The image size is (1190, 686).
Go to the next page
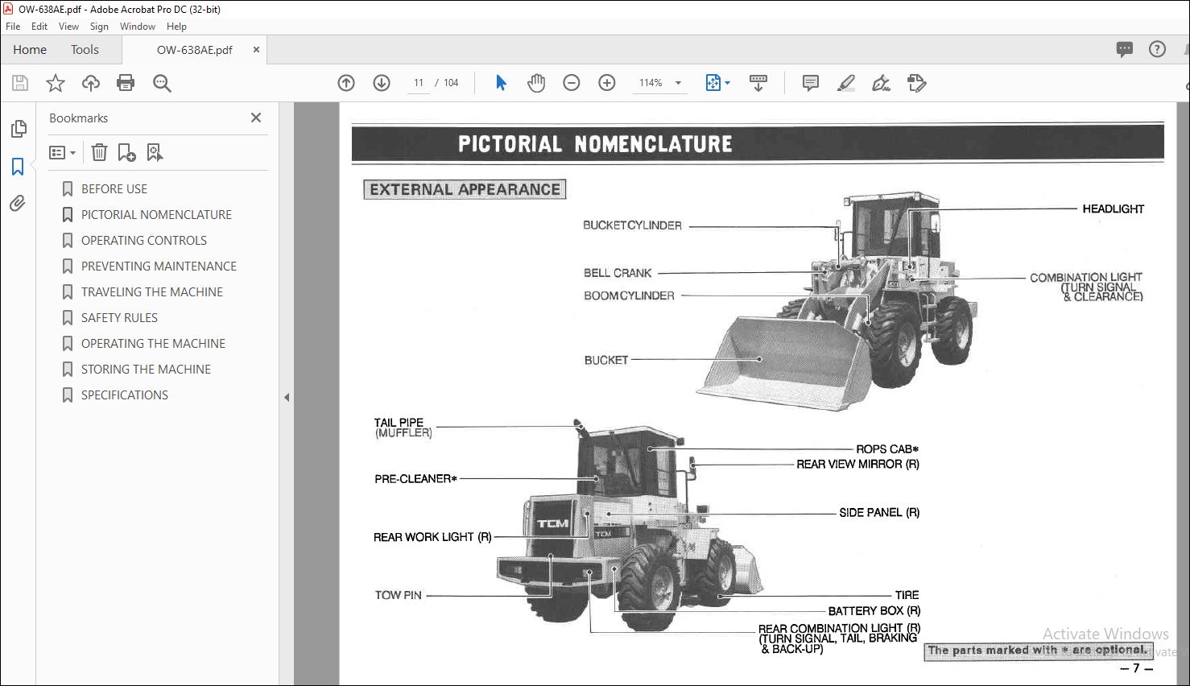pos(382,83)
